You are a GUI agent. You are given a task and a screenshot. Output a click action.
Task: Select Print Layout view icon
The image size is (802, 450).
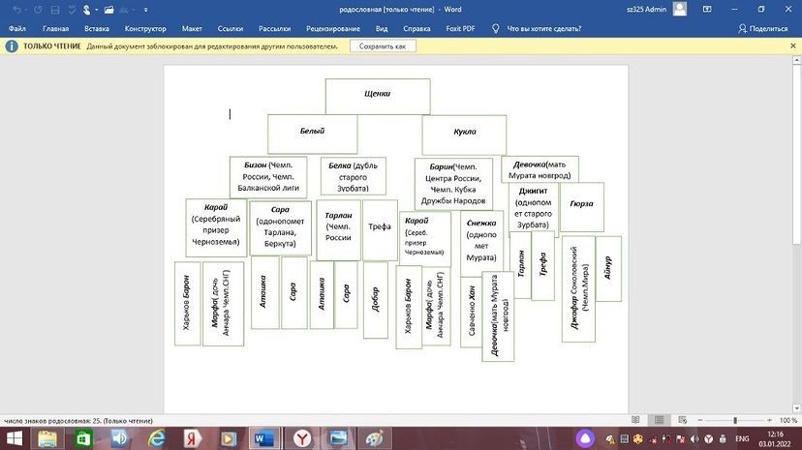(x=660, y=420)
